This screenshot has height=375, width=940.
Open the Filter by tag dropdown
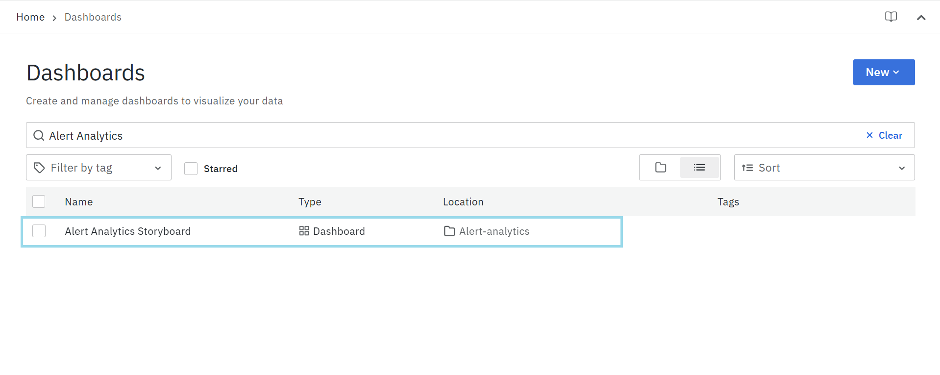pyautogui.click(x=99, y=168)
